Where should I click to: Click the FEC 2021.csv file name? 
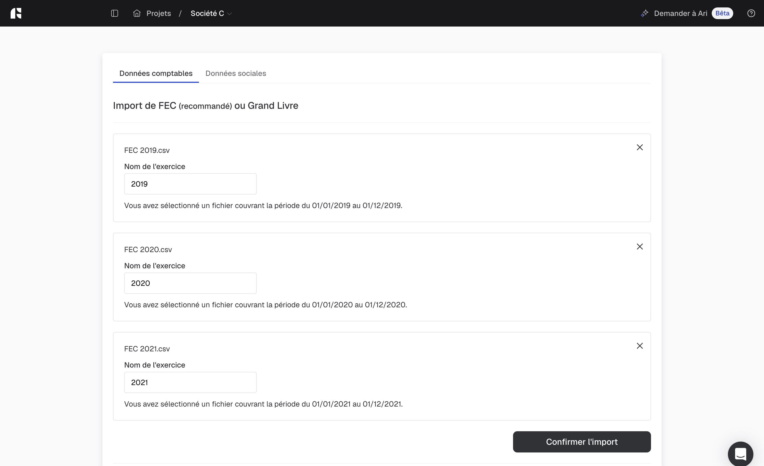(x=147, y=349)
